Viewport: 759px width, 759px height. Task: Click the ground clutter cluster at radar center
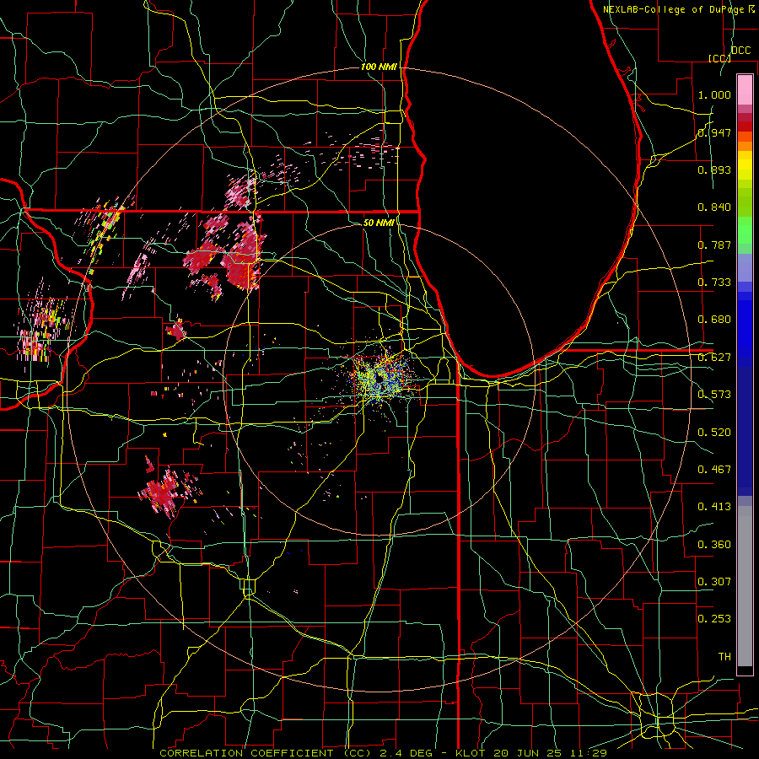click(382, 379)
